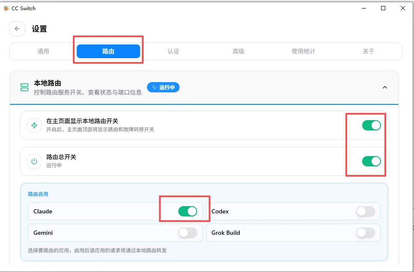Open the 认证 tab

174,51
